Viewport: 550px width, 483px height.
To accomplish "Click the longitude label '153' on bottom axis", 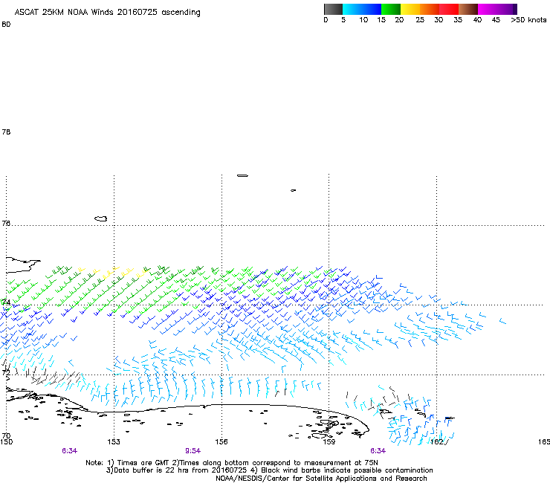I will (x=114, y=442).
